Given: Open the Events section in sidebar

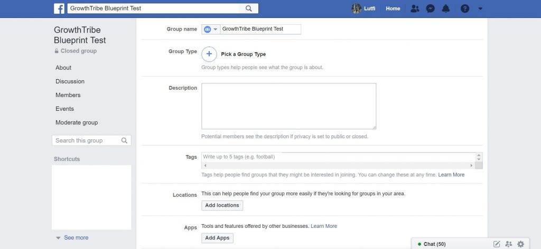Looking at the screenshot, I should (64, 109).
